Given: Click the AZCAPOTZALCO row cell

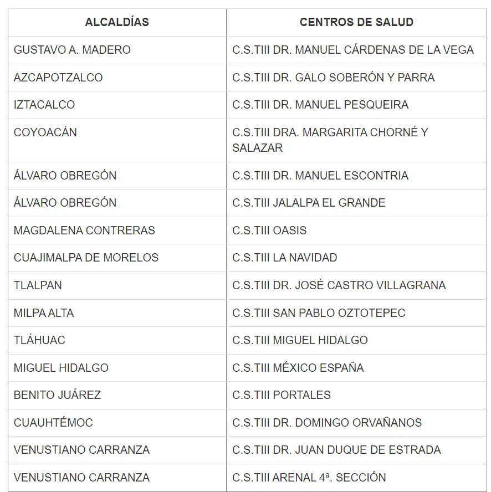Looking at the screenshot, I should pyautogui.click(x=58, y=78).
